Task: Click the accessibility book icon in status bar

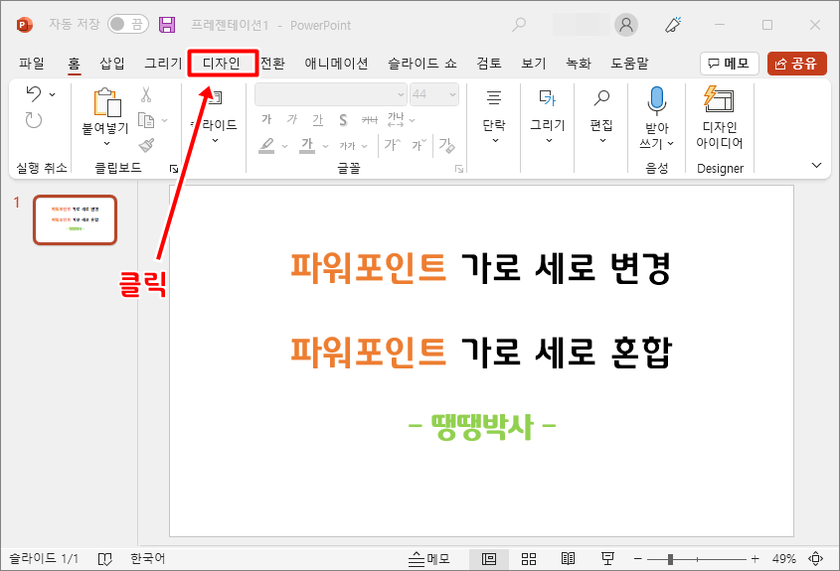Action: (x=105, y=559)
